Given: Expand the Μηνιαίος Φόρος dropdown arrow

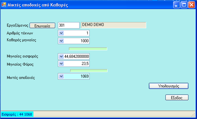Looking at the screenshot, I should point(61,64).
